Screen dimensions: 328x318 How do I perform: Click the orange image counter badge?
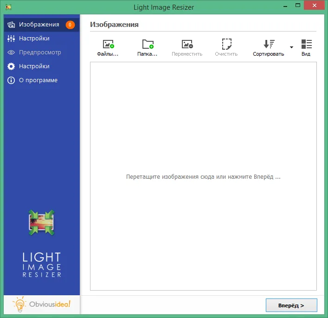[x=70, y=25]
